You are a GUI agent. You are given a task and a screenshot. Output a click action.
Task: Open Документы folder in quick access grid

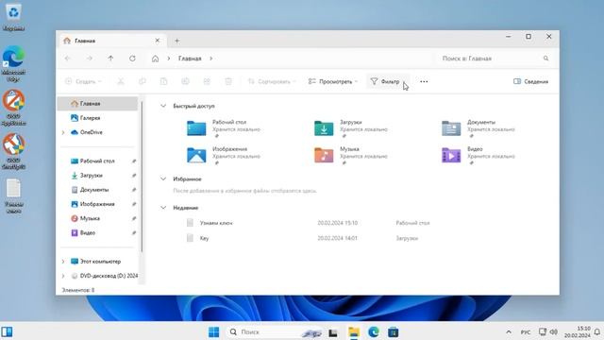tap(478, 128)
